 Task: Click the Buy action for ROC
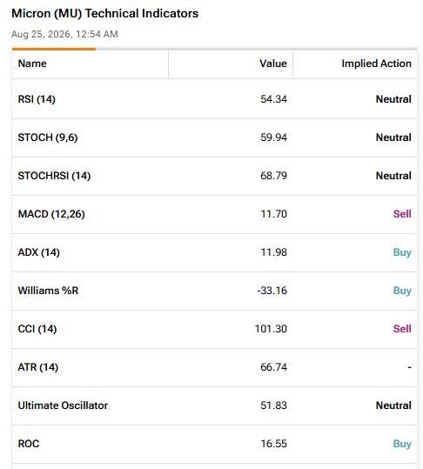[402, 444]
